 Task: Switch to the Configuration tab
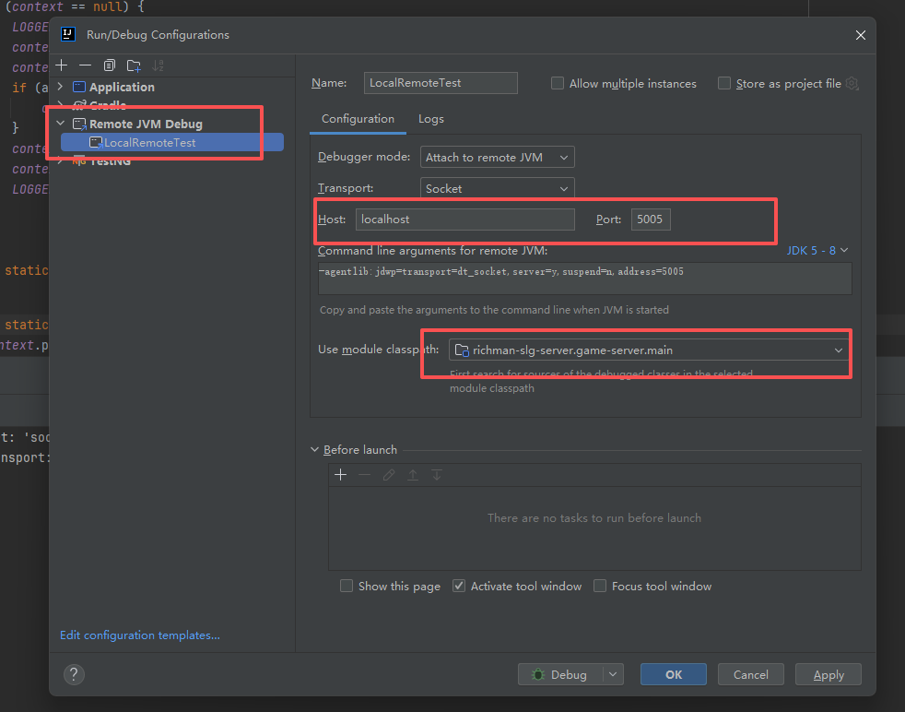coord(358,119)
